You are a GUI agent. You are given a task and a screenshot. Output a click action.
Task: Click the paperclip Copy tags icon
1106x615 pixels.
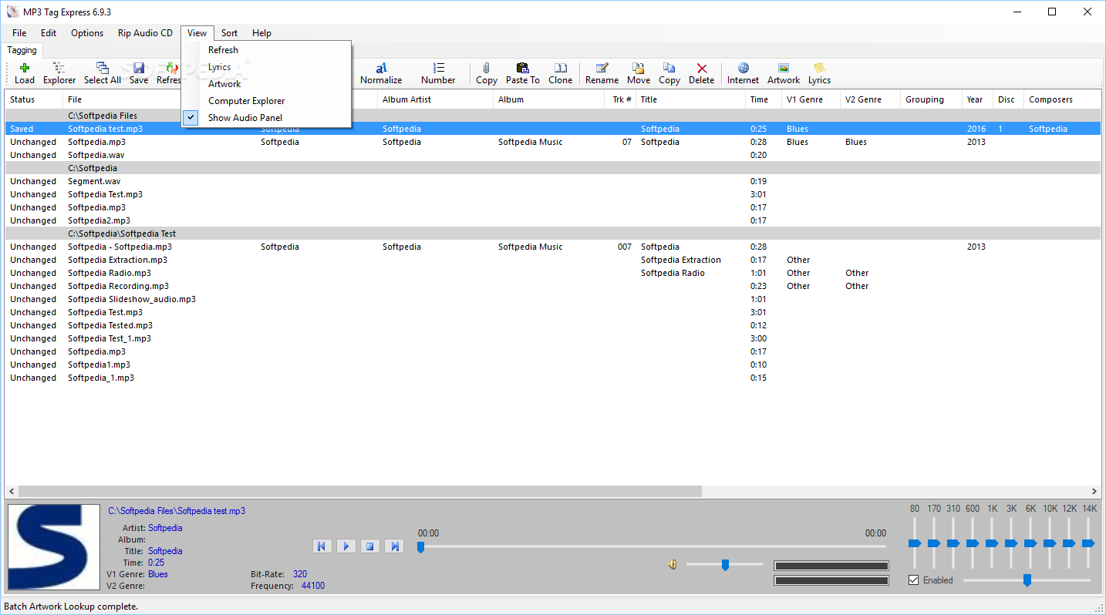[487, 69]
